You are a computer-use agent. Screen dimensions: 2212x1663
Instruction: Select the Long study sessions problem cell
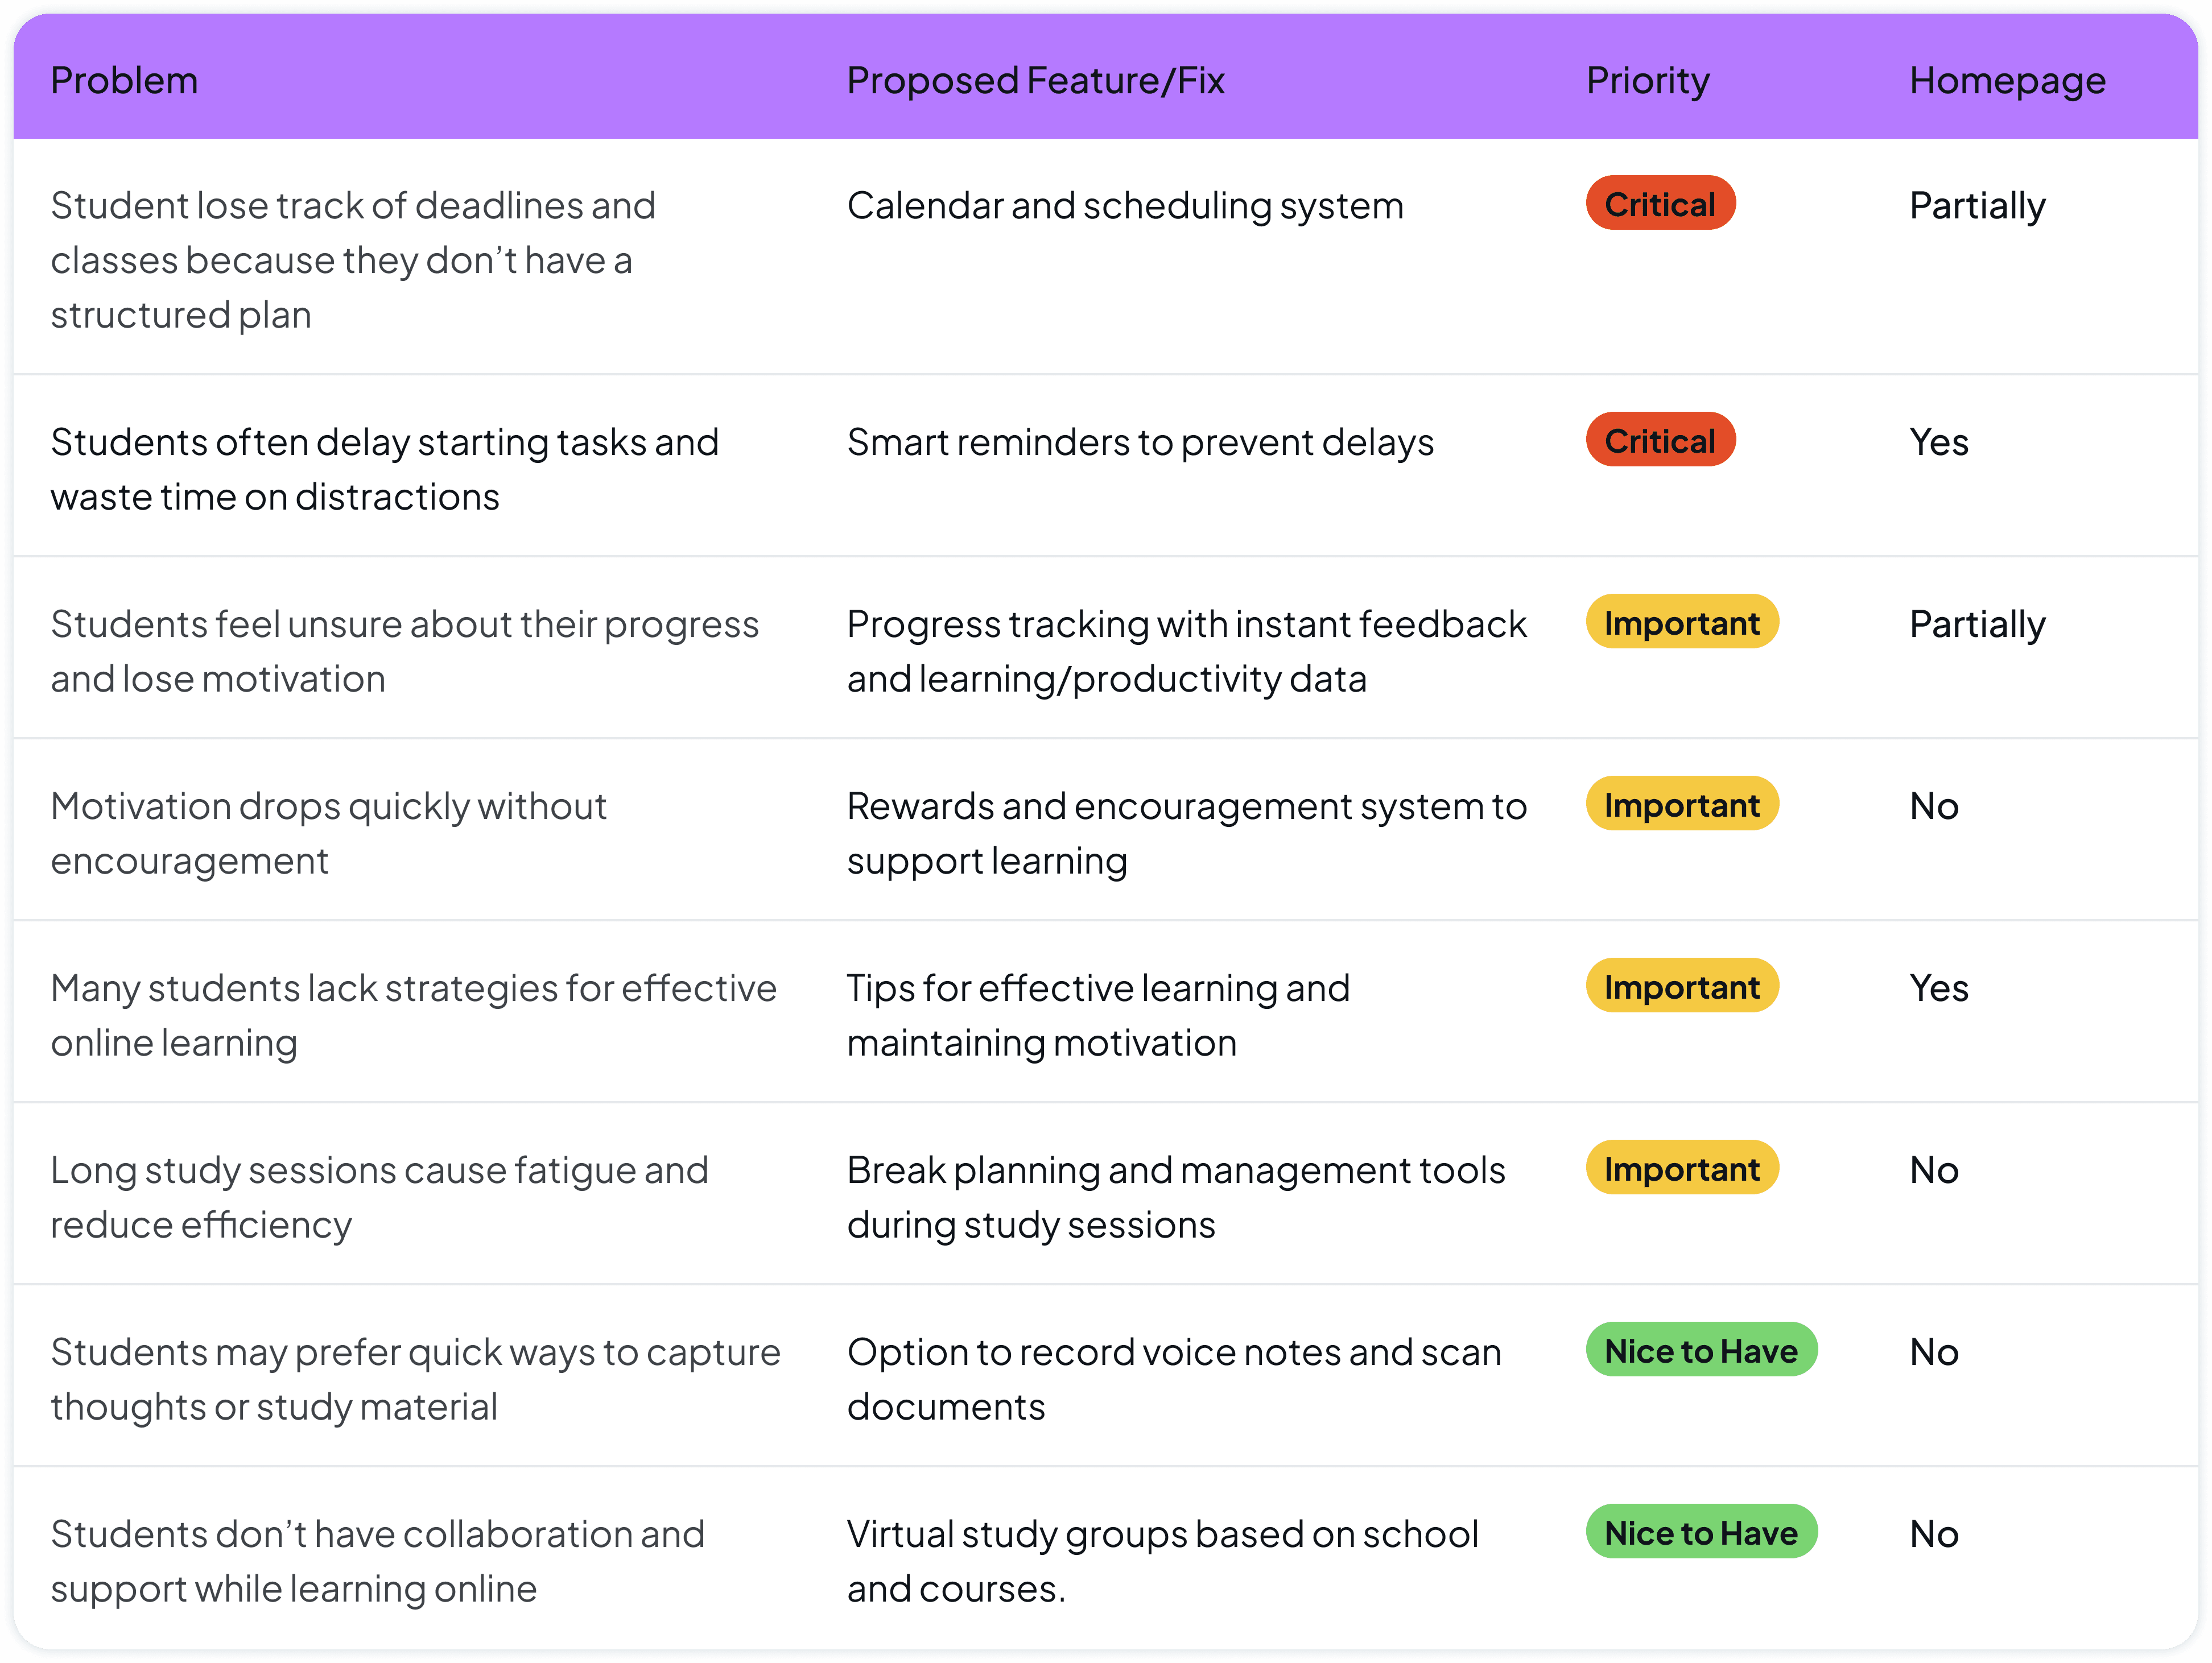coord(379,1196)
